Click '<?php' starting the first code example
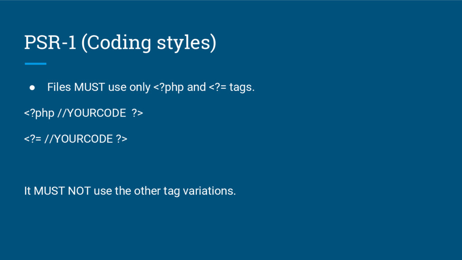Viewport: 462px width, 260px height. (x=39, y=113)
